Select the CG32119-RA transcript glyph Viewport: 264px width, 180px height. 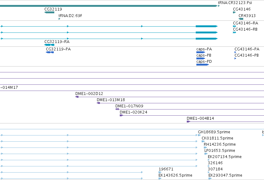[x=49, y=45]
